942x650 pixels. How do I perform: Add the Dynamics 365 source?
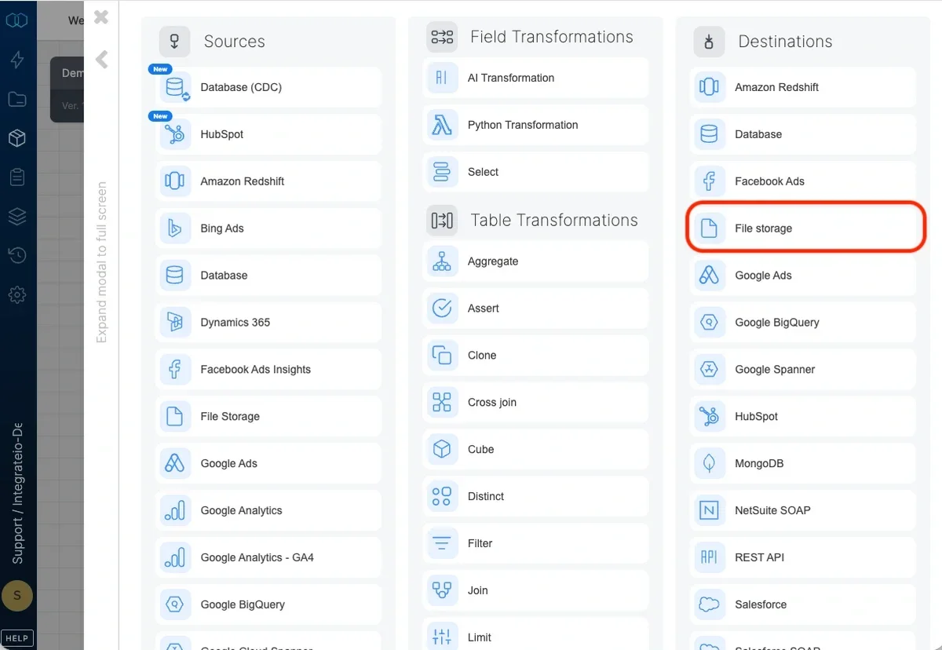point(269,323)
